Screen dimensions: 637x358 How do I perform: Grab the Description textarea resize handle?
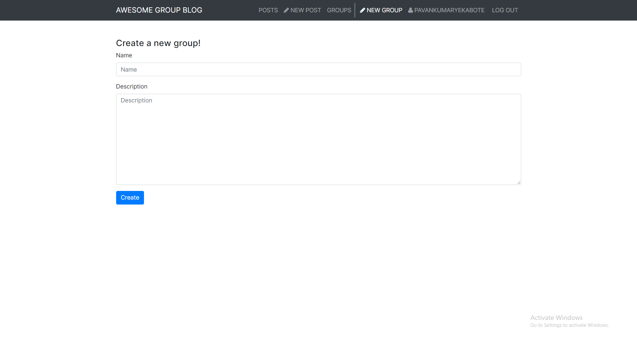click(x=519, y=183)
